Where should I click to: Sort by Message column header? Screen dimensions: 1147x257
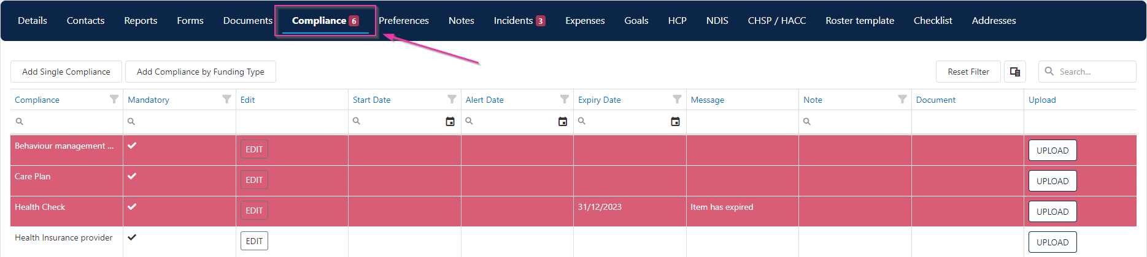point(708,100)
